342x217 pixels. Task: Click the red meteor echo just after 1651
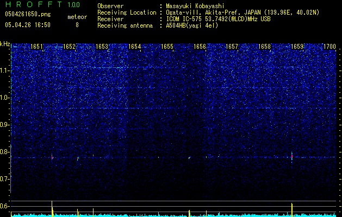pyautogui.click(x=52, y=157)
